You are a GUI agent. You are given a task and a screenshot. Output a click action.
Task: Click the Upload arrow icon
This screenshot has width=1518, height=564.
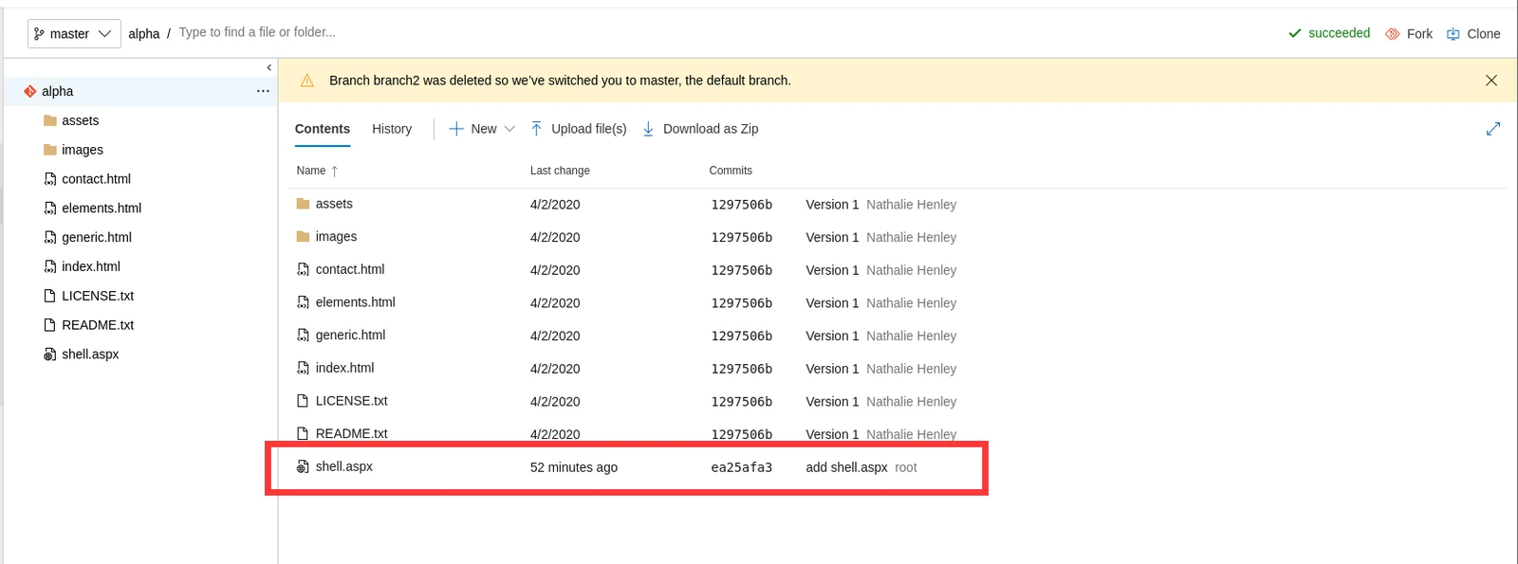(x=537, y=129)
